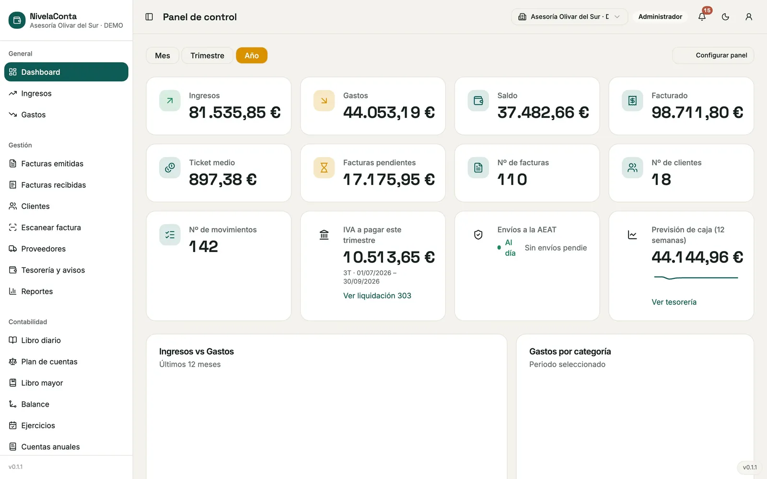767x479 pixels.
Task: Collapse the sidebar with the panel icon
Action: [149, 17]
